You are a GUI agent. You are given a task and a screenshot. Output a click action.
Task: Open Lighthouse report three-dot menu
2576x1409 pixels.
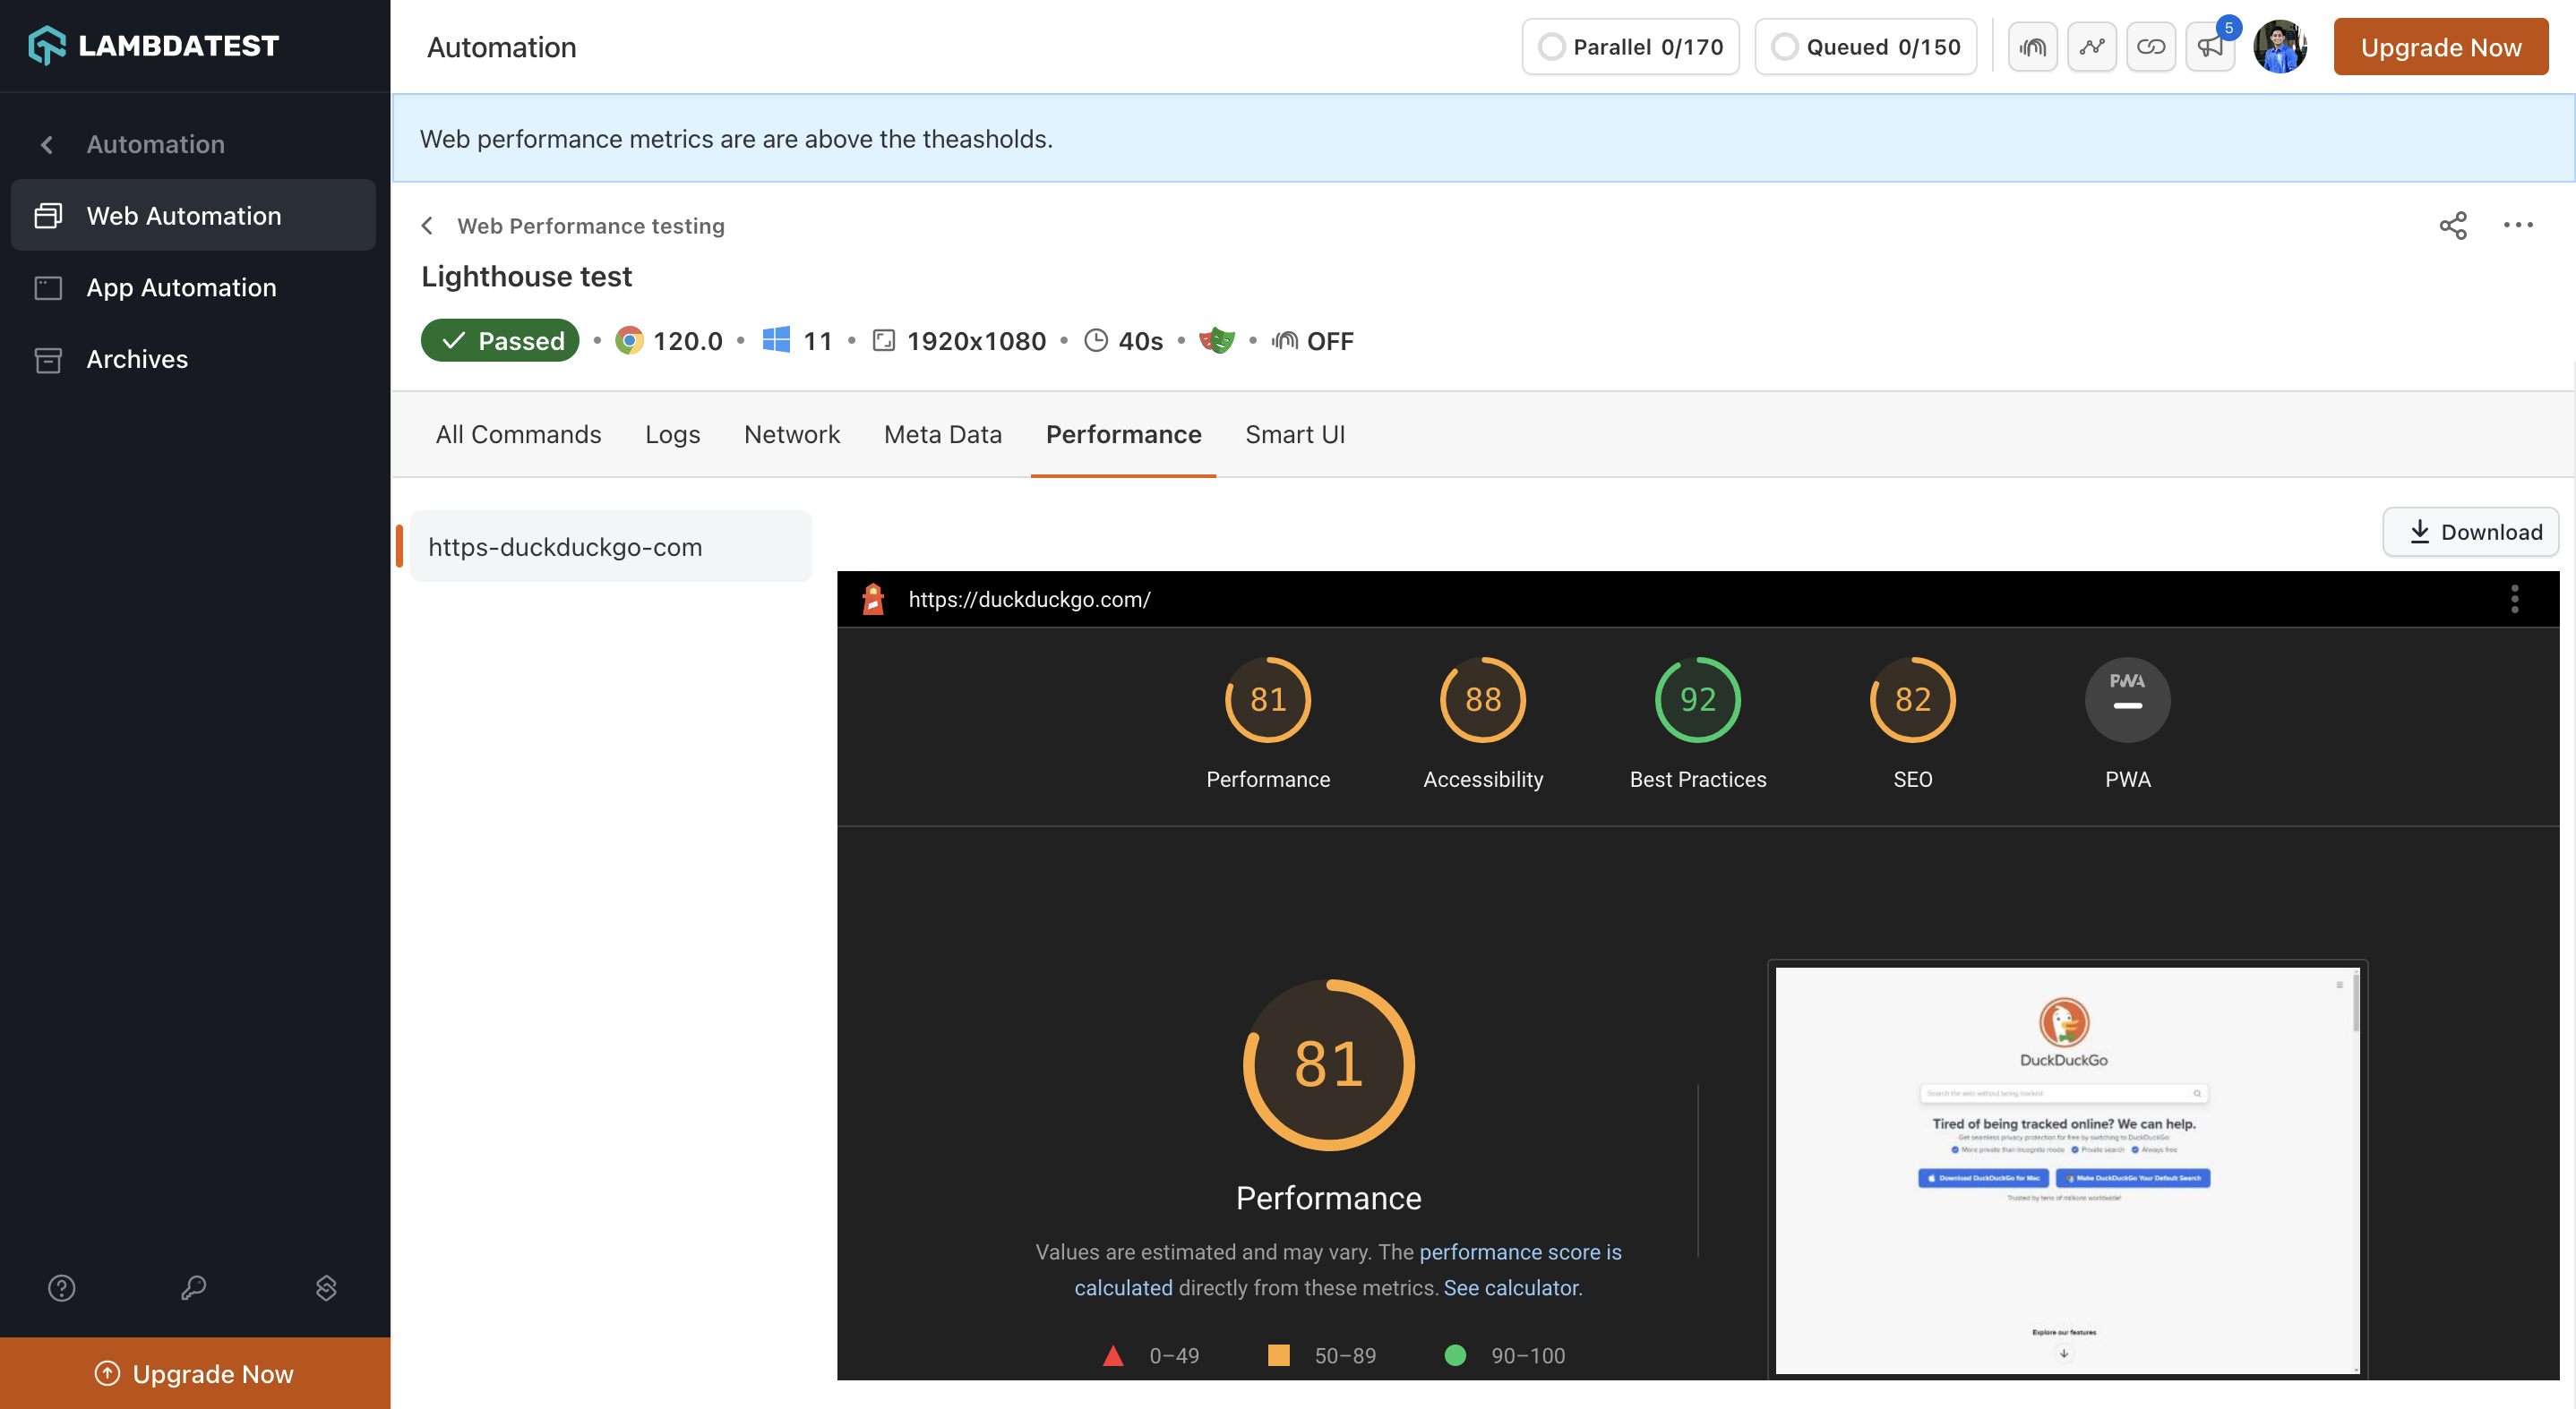[2514, 599]
